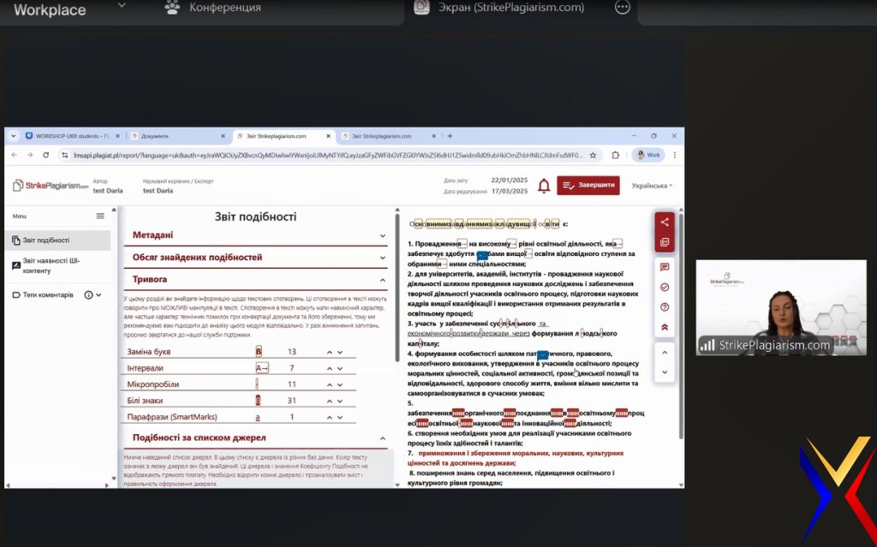Expand the Метадані section
The image size is (877, 547).
(x=383, y=235)
